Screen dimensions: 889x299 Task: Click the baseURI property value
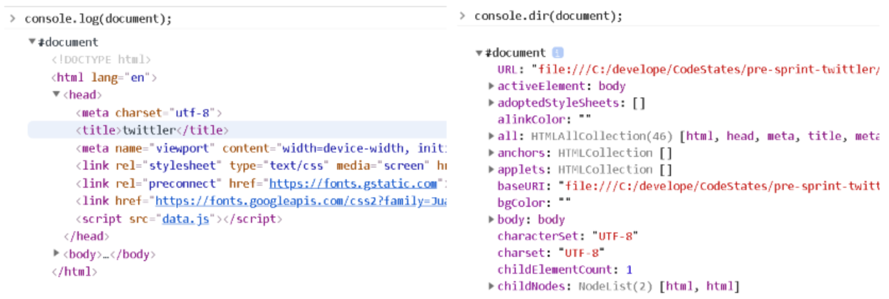click(719, 186)
